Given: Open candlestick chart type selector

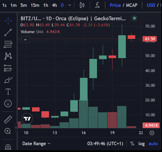Looking at the screenshot, I should pos(82,5).
